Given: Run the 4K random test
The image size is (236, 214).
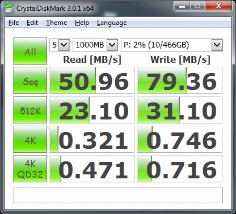Looking at the screenshot, I should [30, 139].
